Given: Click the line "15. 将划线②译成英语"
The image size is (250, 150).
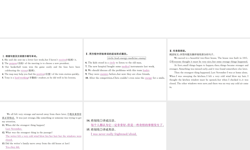Looking at the screenshot, I should [x=101, y=129].
